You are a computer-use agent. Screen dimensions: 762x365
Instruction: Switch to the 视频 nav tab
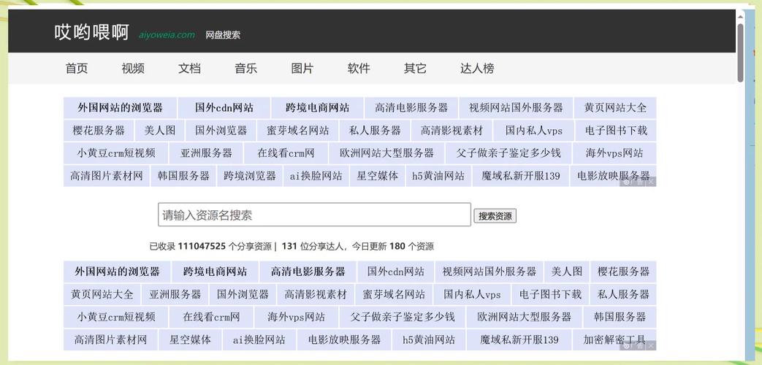[x=133, y=69]
